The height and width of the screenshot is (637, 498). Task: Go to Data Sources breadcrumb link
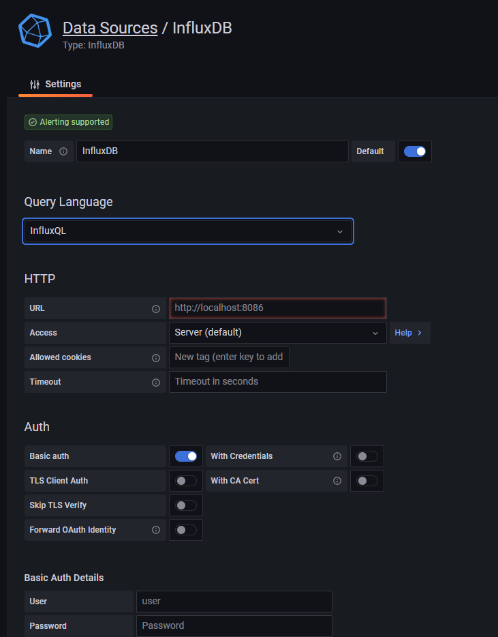(x=110, y=28)
